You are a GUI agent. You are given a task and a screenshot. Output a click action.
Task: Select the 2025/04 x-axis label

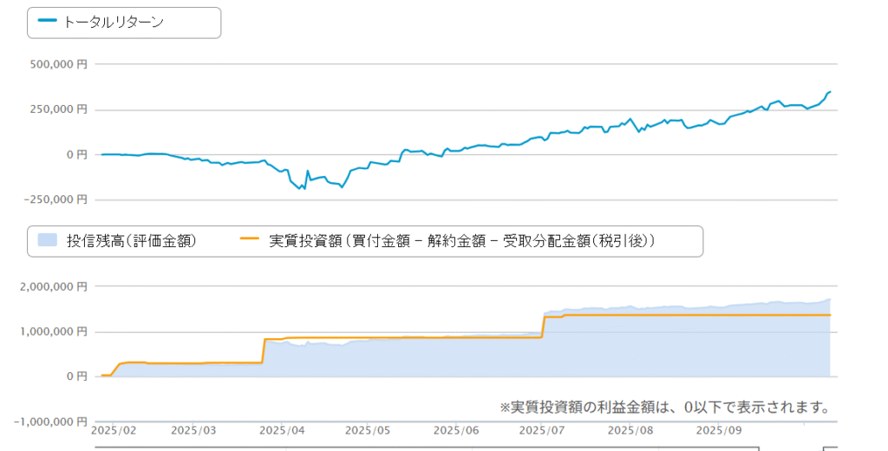click(282, 429)
